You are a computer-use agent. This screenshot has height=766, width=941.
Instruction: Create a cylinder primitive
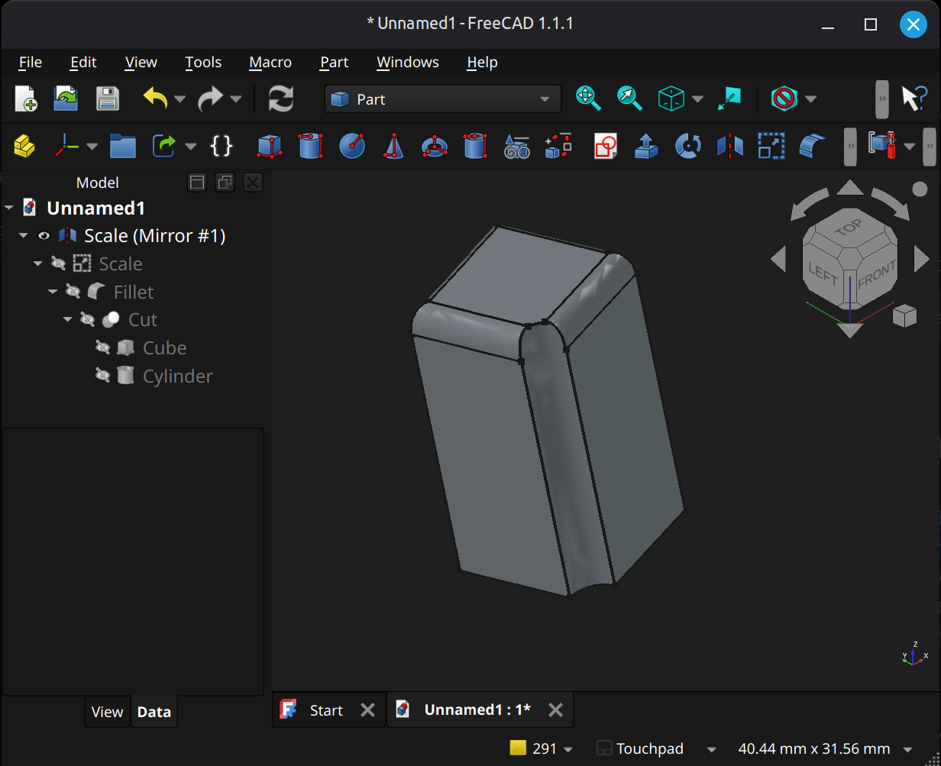(310, 145)
